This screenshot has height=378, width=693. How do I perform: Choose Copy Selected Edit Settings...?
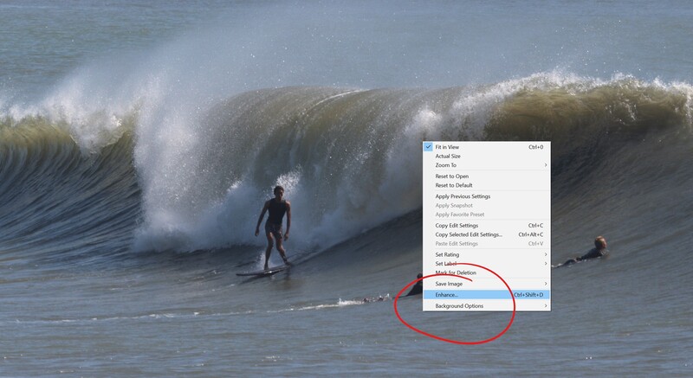(487, 234)
